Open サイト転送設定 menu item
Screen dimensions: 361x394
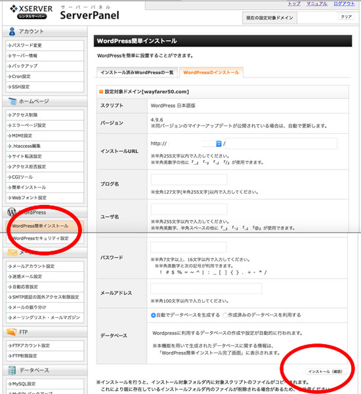45,156
